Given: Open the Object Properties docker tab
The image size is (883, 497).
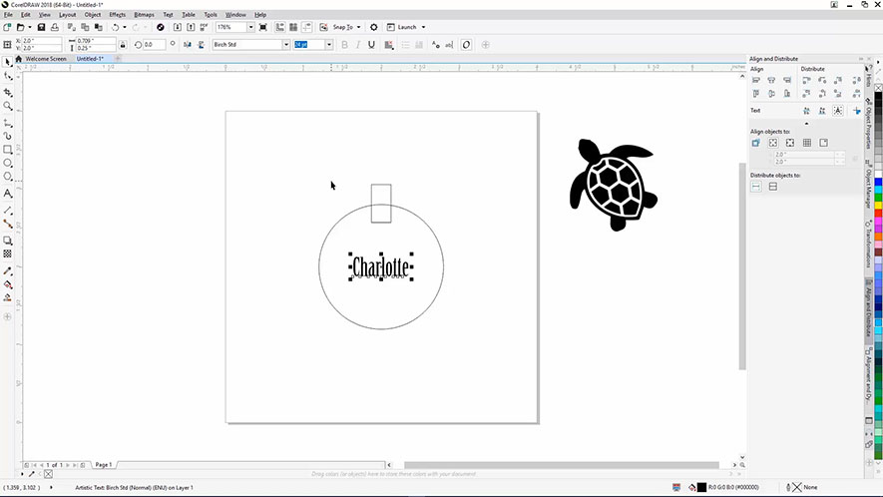Looking at the screenshot, I should pos(869,123).
